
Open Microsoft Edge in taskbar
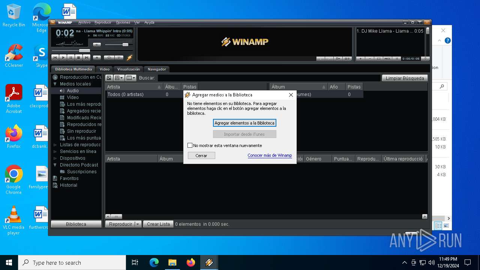[x=154, y=262]
